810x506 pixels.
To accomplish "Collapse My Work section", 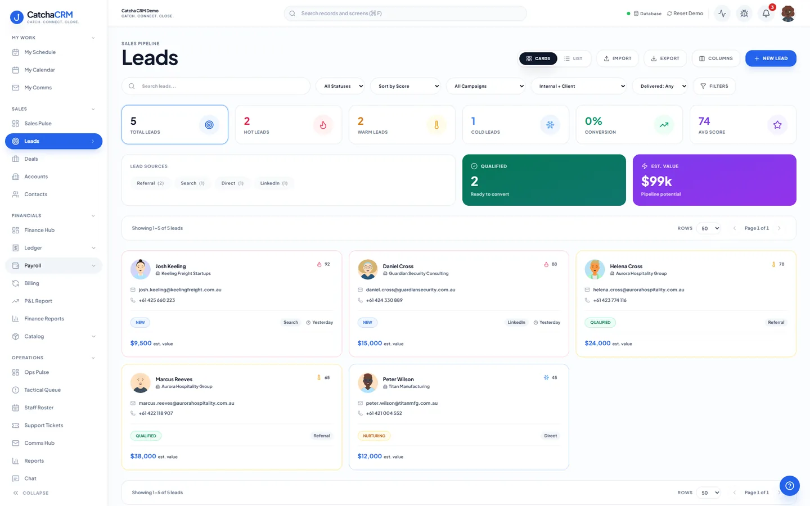I will pyautogui.click(x=93, y=38).
